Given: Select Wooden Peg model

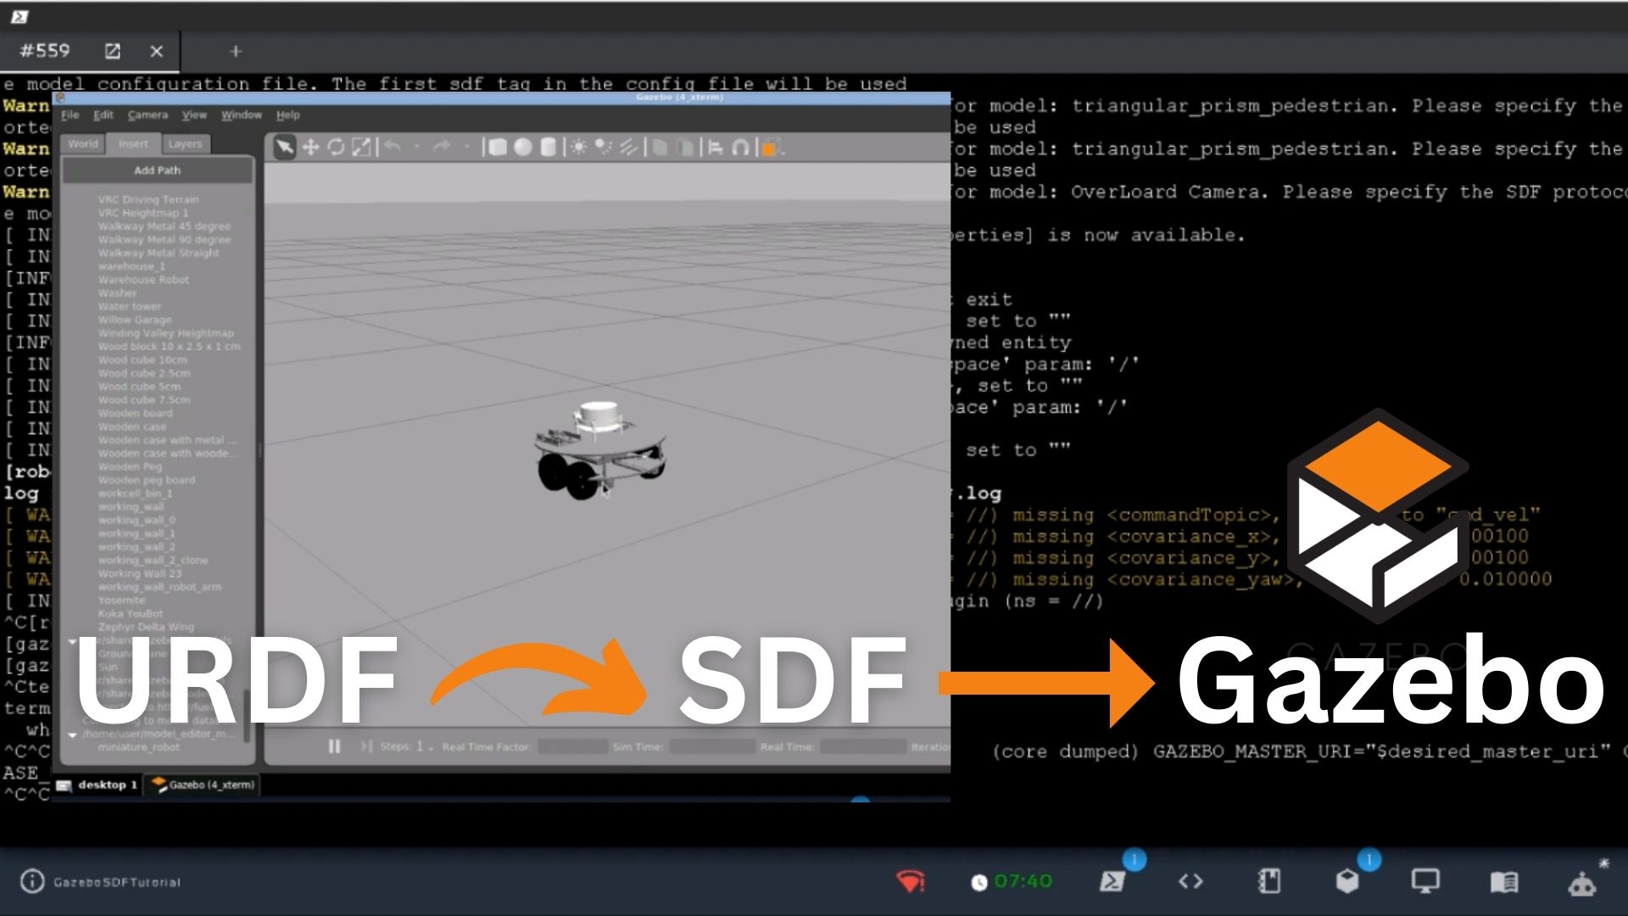Looking at the screenshot, I should pyautogui.click(x=130, y=466).
